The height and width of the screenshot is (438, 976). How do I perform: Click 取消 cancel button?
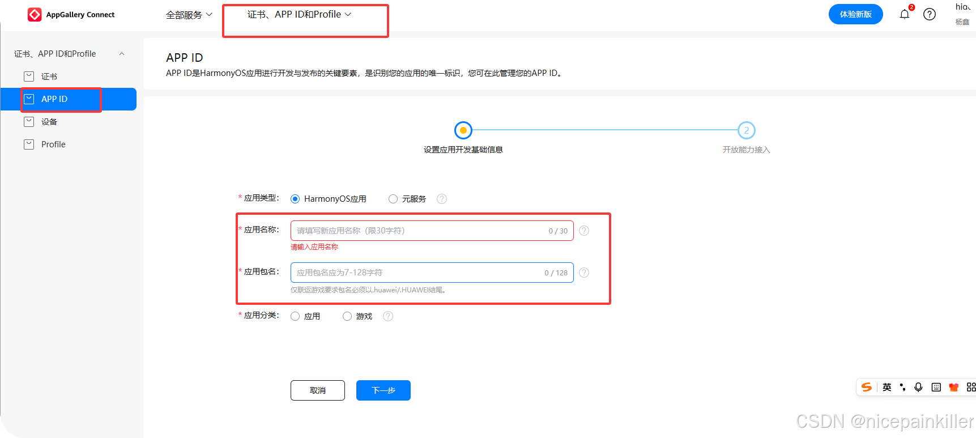318,390
